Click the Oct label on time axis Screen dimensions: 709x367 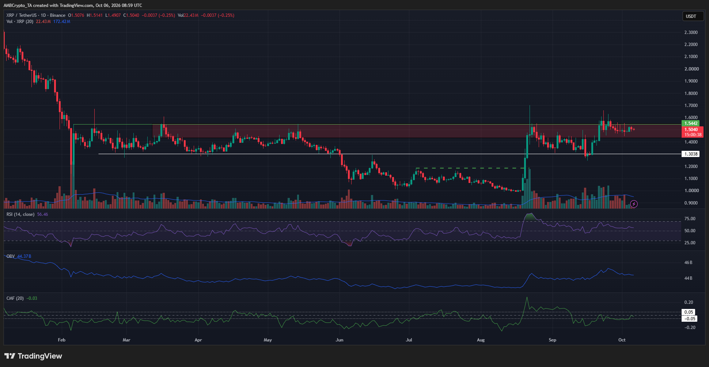[x=622, y=340]
